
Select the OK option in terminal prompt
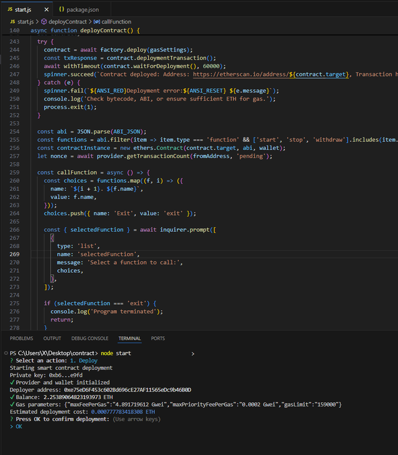[x=19, y=426]
